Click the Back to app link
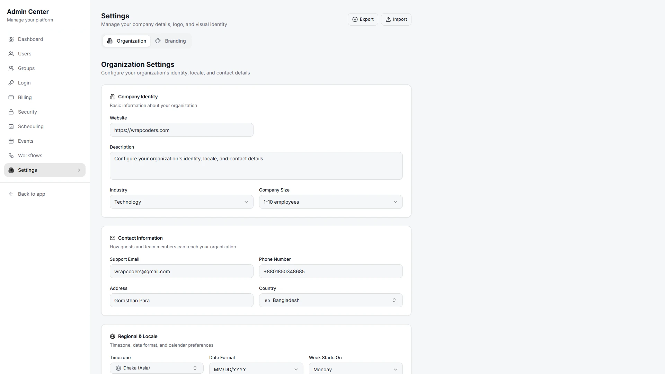 pyautogui.click(x=45, y=194)
